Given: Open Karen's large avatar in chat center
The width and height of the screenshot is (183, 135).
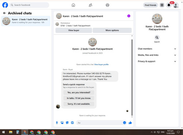Looking at the screenshot, I should point(93,42).
